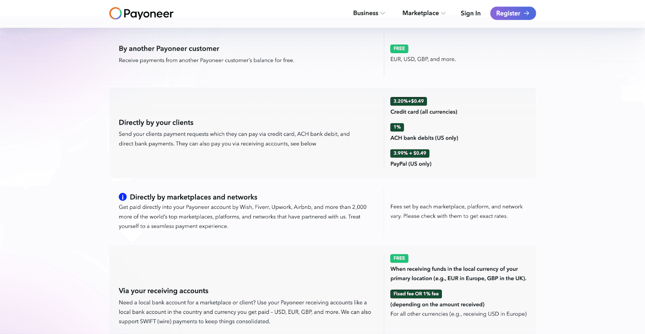Click '(depending on the amount received)' text
645x334 pixels.
point(437,305)
